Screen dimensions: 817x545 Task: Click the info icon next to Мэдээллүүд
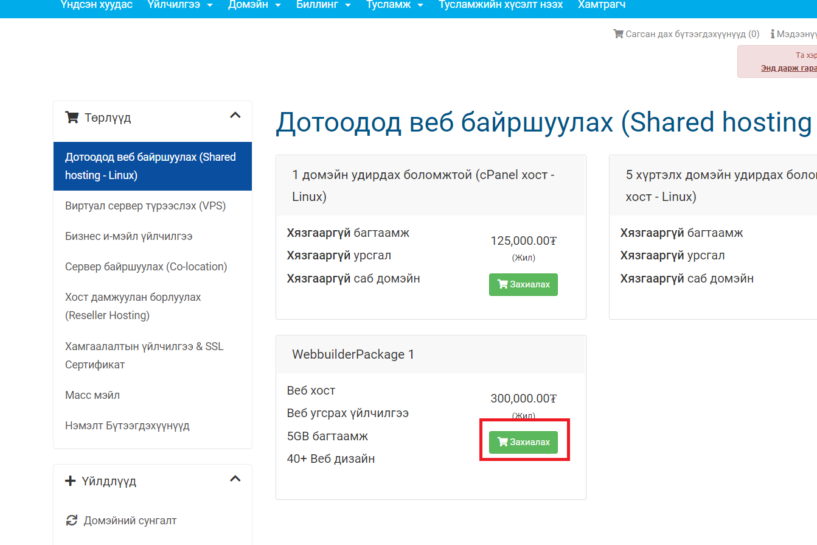tap(773, 34)
